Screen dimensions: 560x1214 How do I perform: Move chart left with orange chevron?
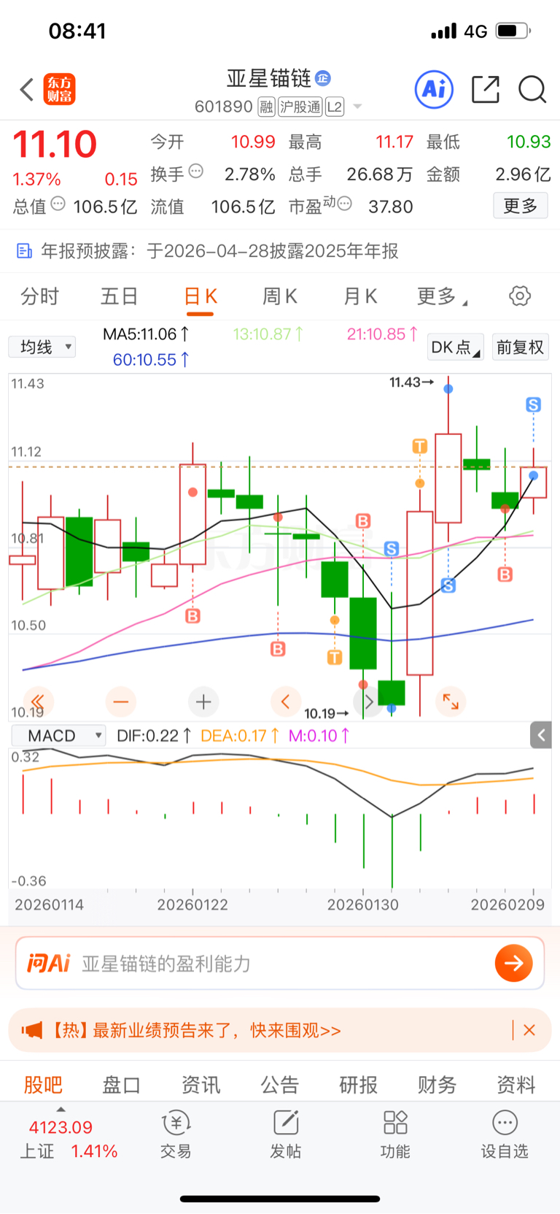[286, 702]
